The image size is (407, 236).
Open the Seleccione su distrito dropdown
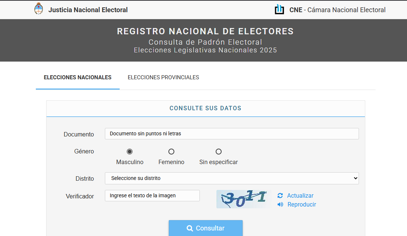tap(232, 178)
